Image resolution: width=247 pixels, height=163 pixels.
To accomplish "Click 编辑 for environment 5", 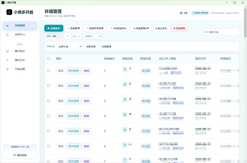I will [86, 131].
